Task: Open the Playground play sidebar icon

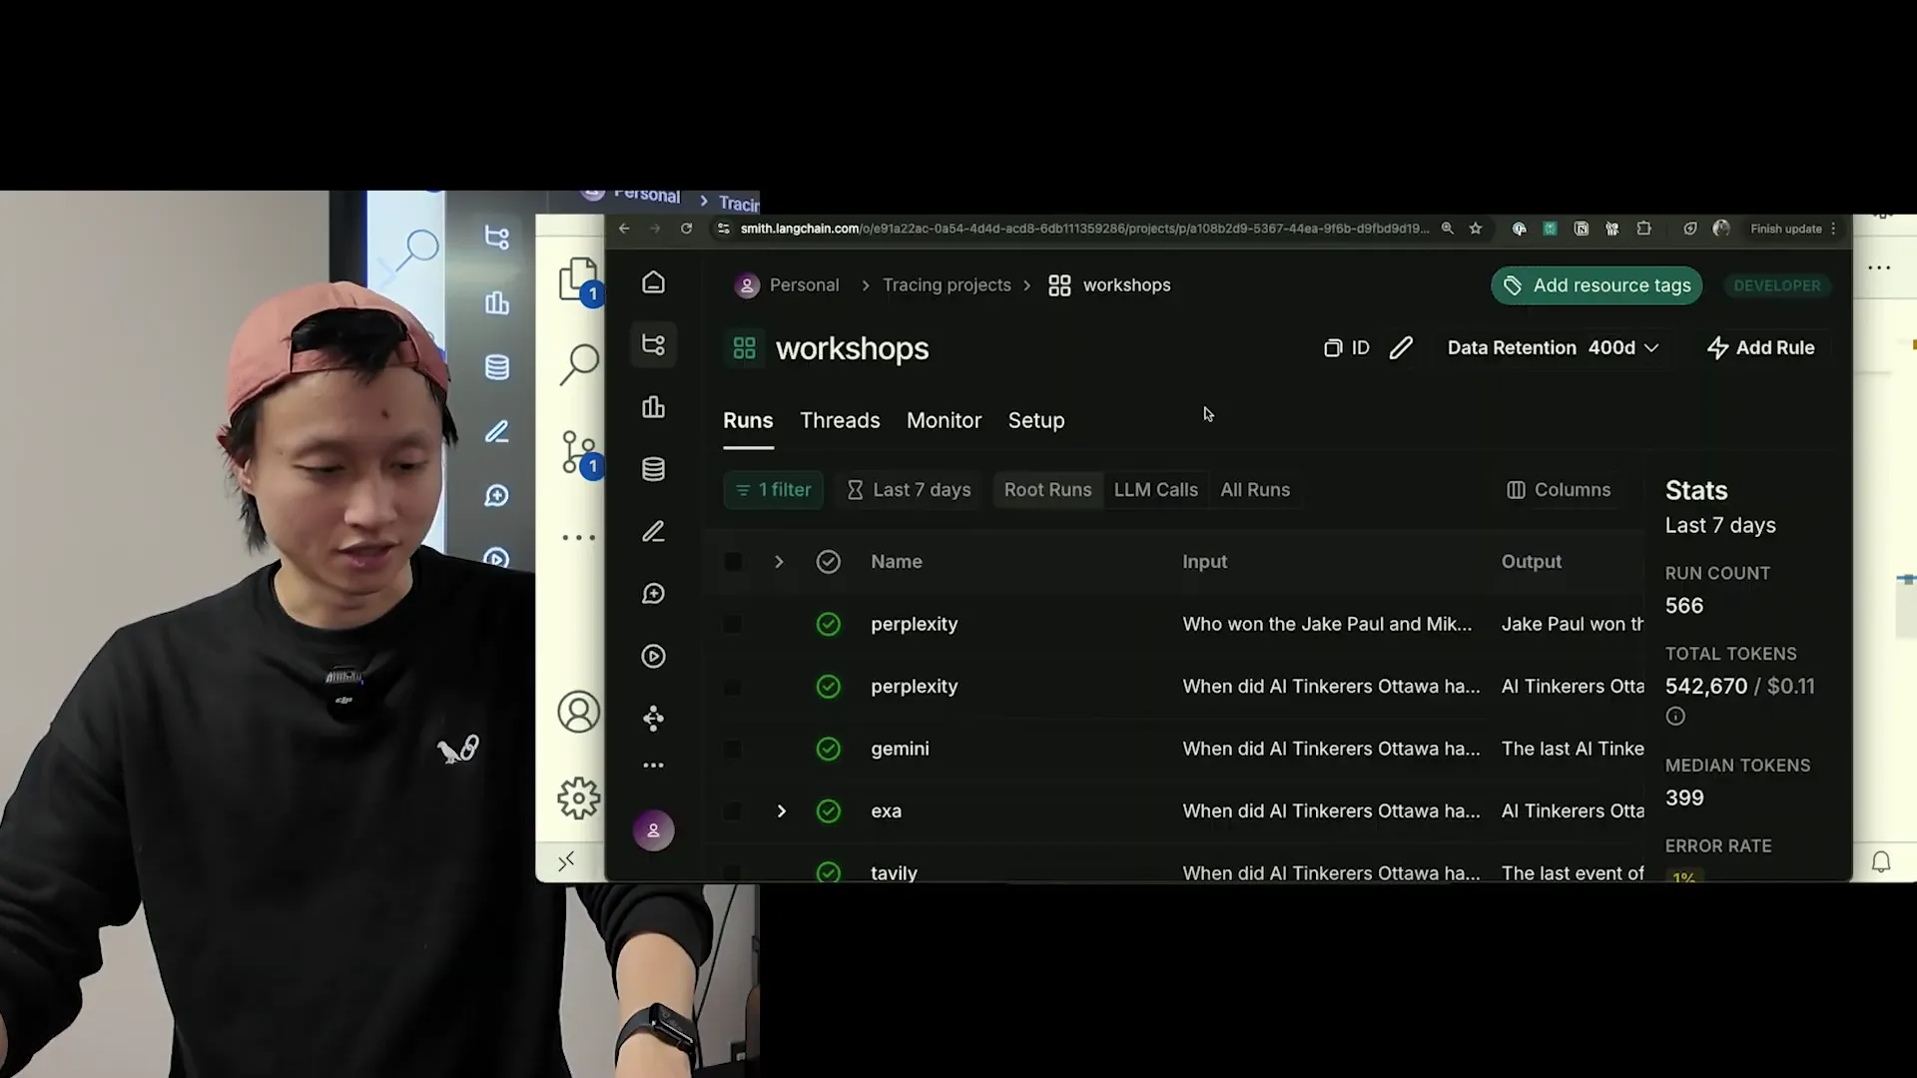Action: (653, 657)
